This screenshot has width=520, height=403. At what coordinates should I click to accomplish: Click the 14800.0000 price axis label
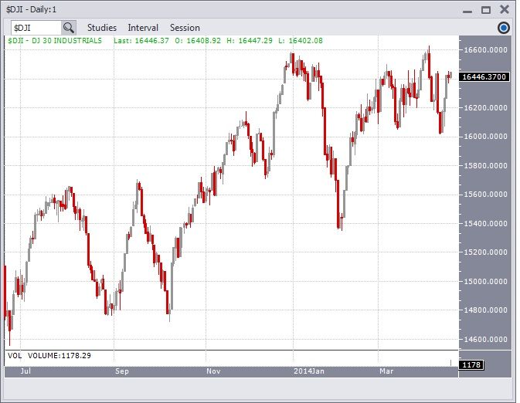[x=485, y=310]
